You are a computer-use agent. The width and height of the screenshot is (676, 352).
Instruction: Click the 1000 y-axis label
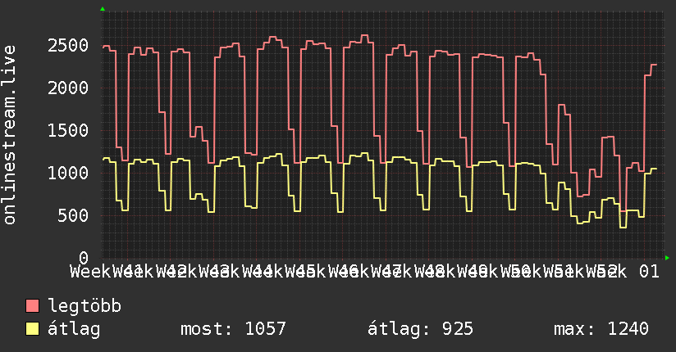(68, 173)
